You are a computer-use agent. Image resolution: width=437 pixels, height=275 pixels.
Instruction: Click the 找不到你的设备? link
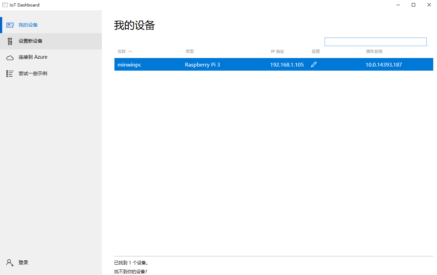pyautogui.click(x=130, y=272)
